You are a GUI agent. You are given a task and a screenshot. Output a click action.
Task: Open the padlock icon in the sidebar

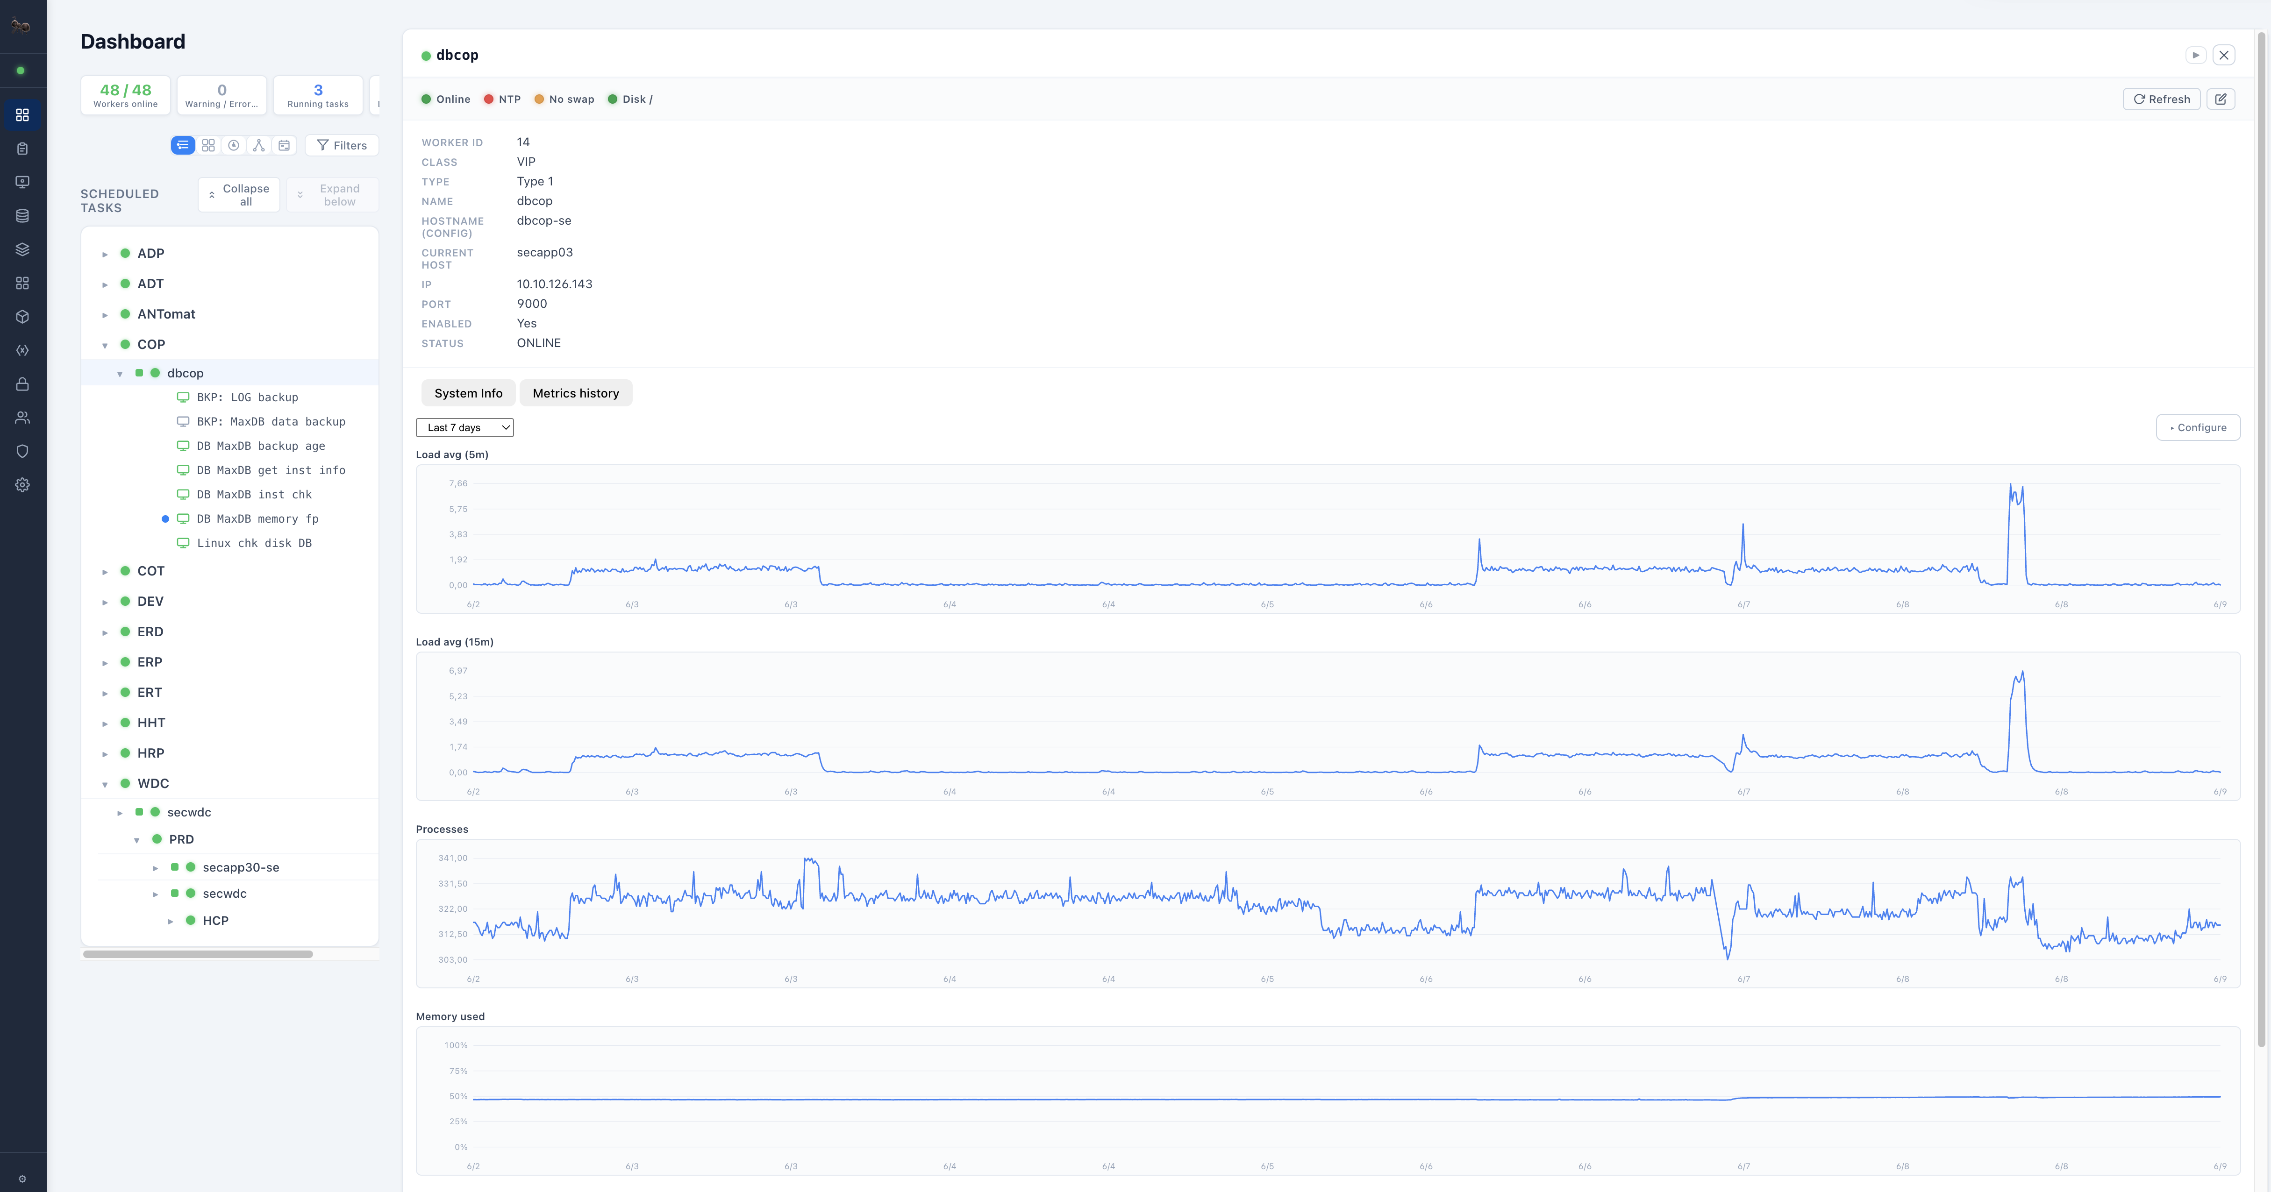23,384
